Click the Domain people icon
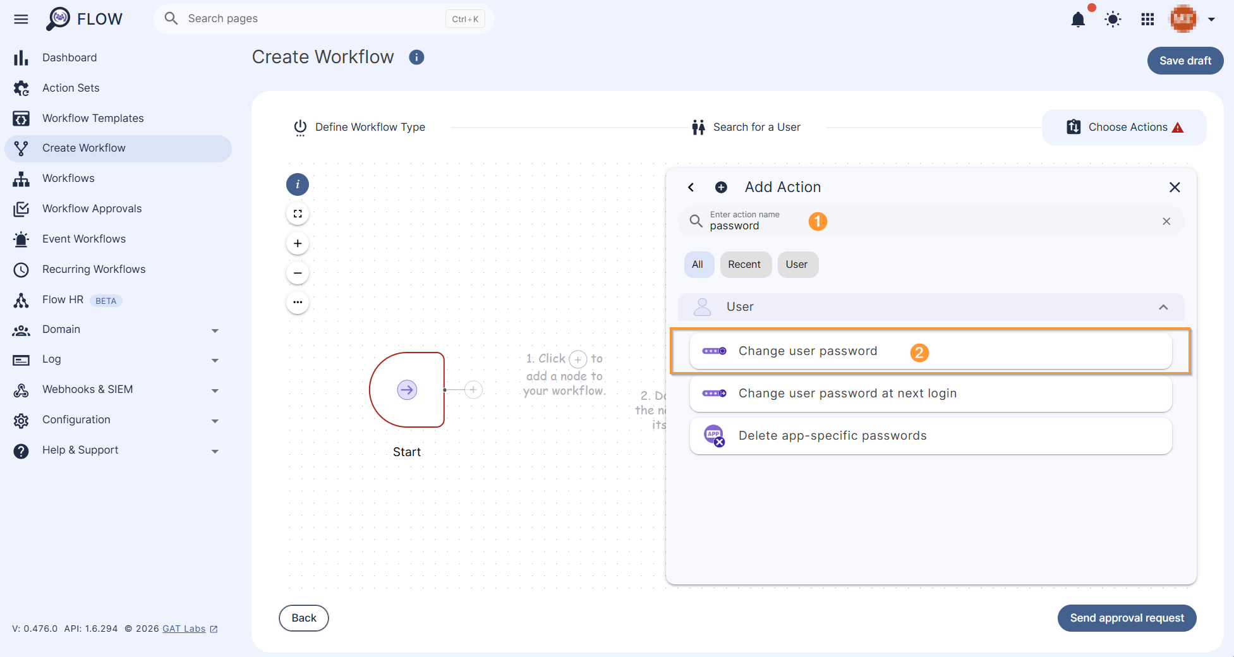 tap(21, 330)
